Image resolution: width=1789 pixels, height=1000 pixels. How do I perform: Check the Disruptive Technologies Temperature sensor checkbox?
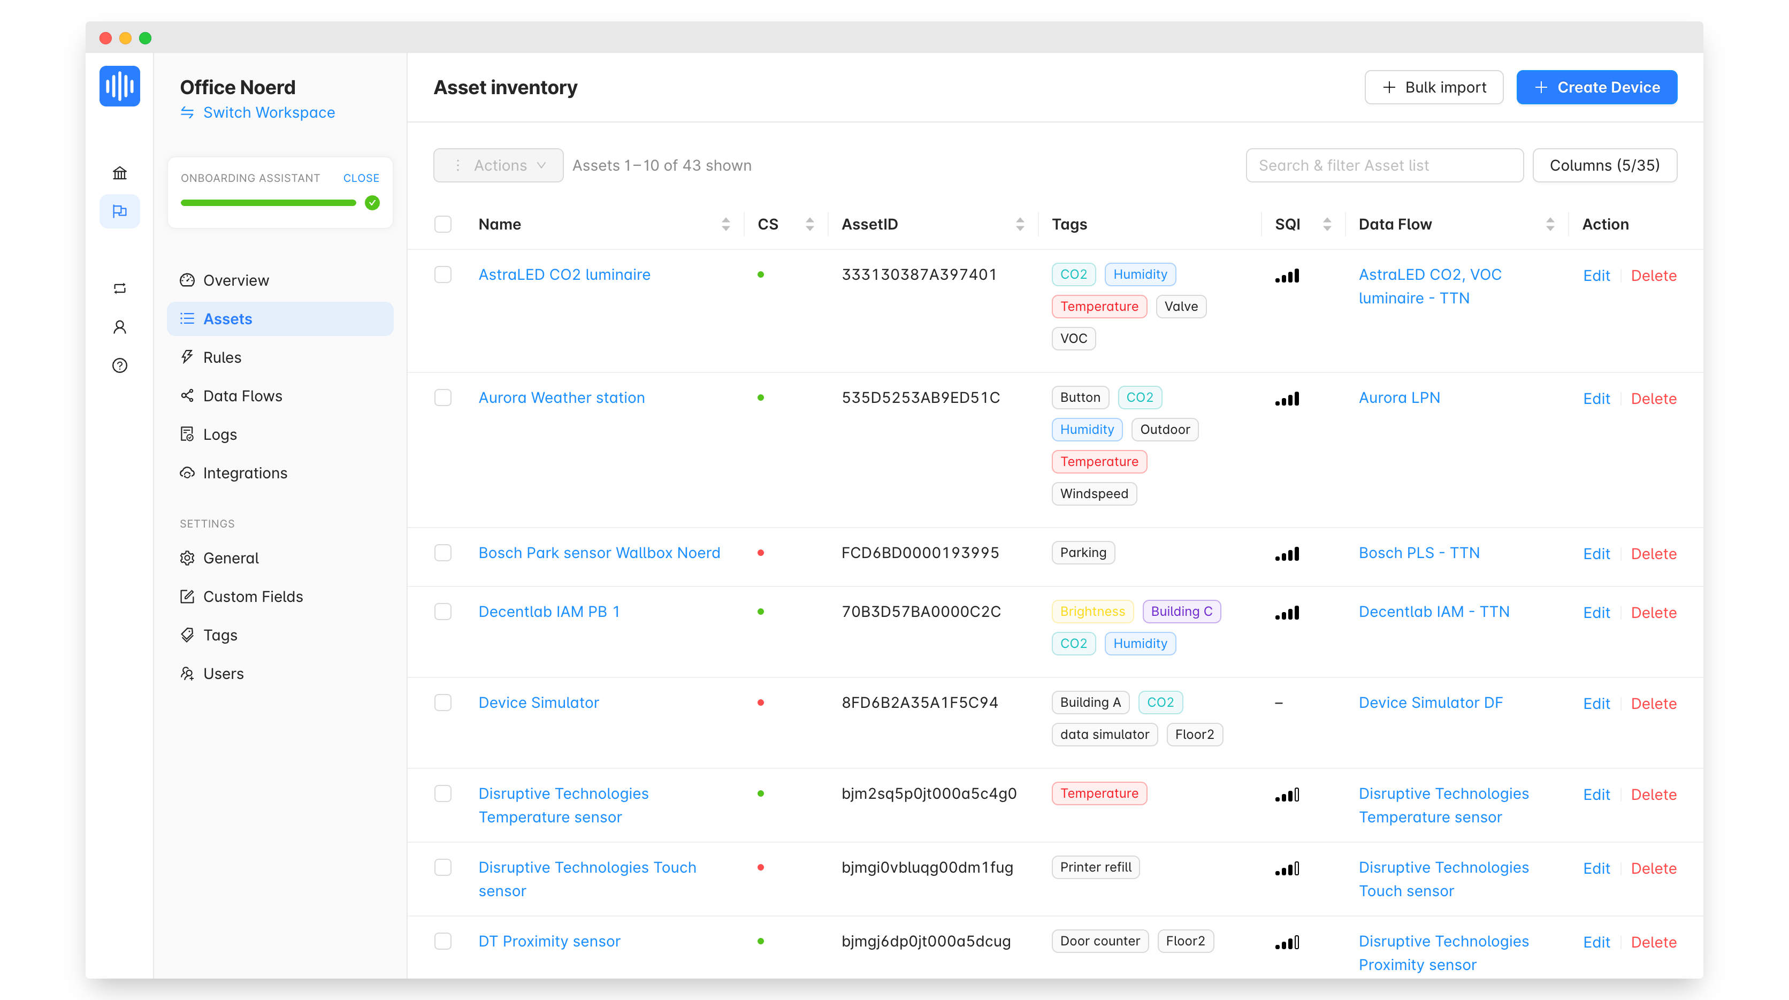443,794
